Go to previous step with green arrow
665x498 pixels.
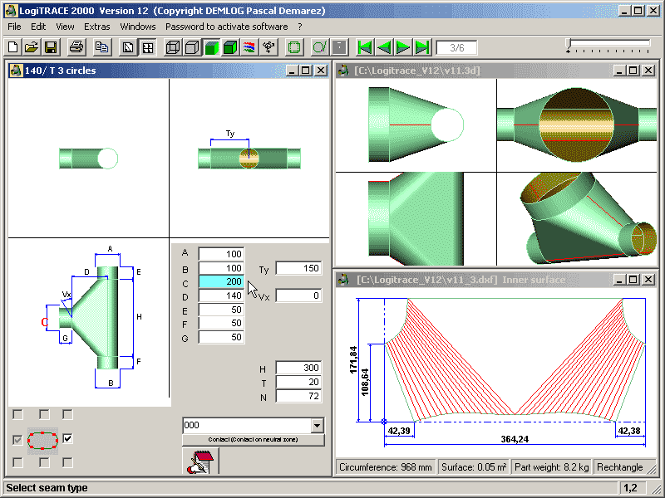pyautogui.click(x=384, y=47)
